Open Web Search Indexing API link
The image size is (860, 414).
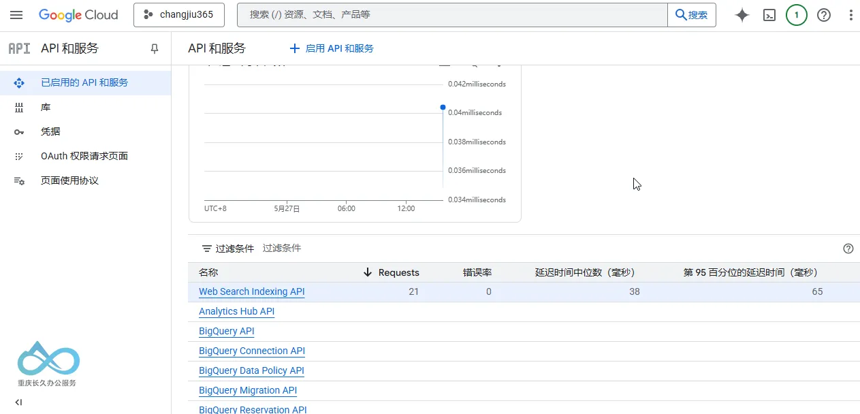(252, 291)
